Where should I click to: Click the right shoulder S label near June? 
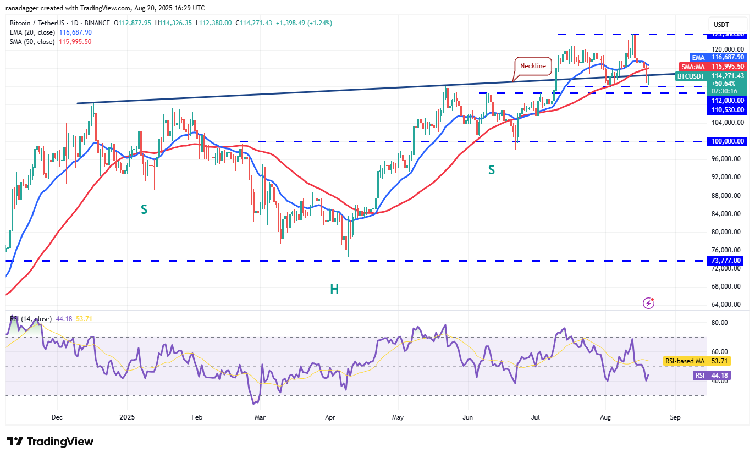point(492,170)
